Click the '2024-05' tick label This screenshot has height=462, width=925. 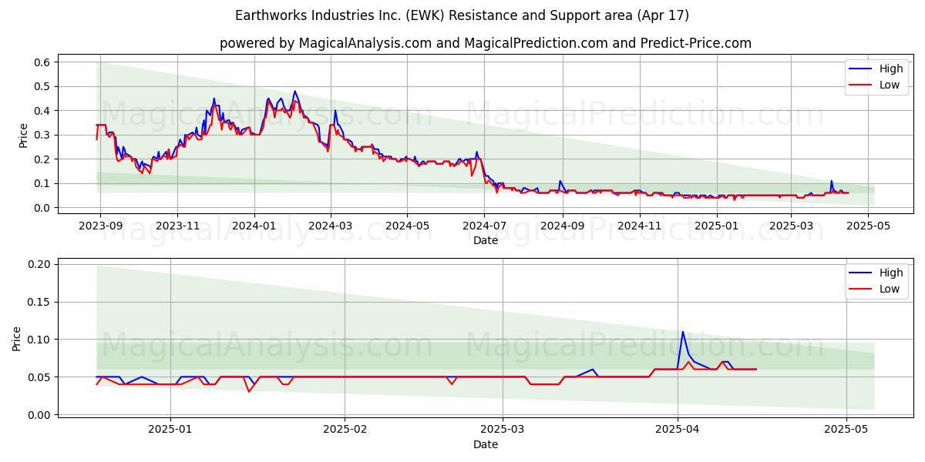(x=407, y=226)
